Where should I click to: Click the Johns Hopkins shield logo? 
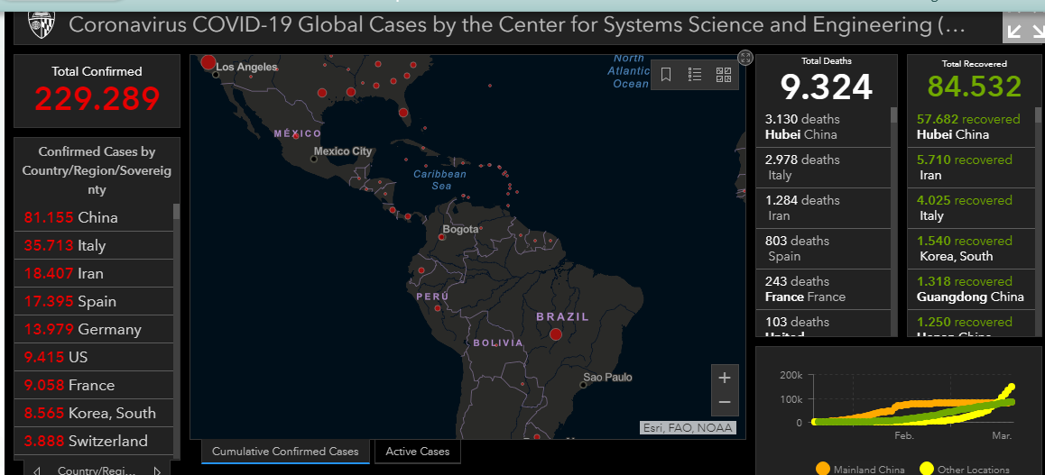[41, 23]
